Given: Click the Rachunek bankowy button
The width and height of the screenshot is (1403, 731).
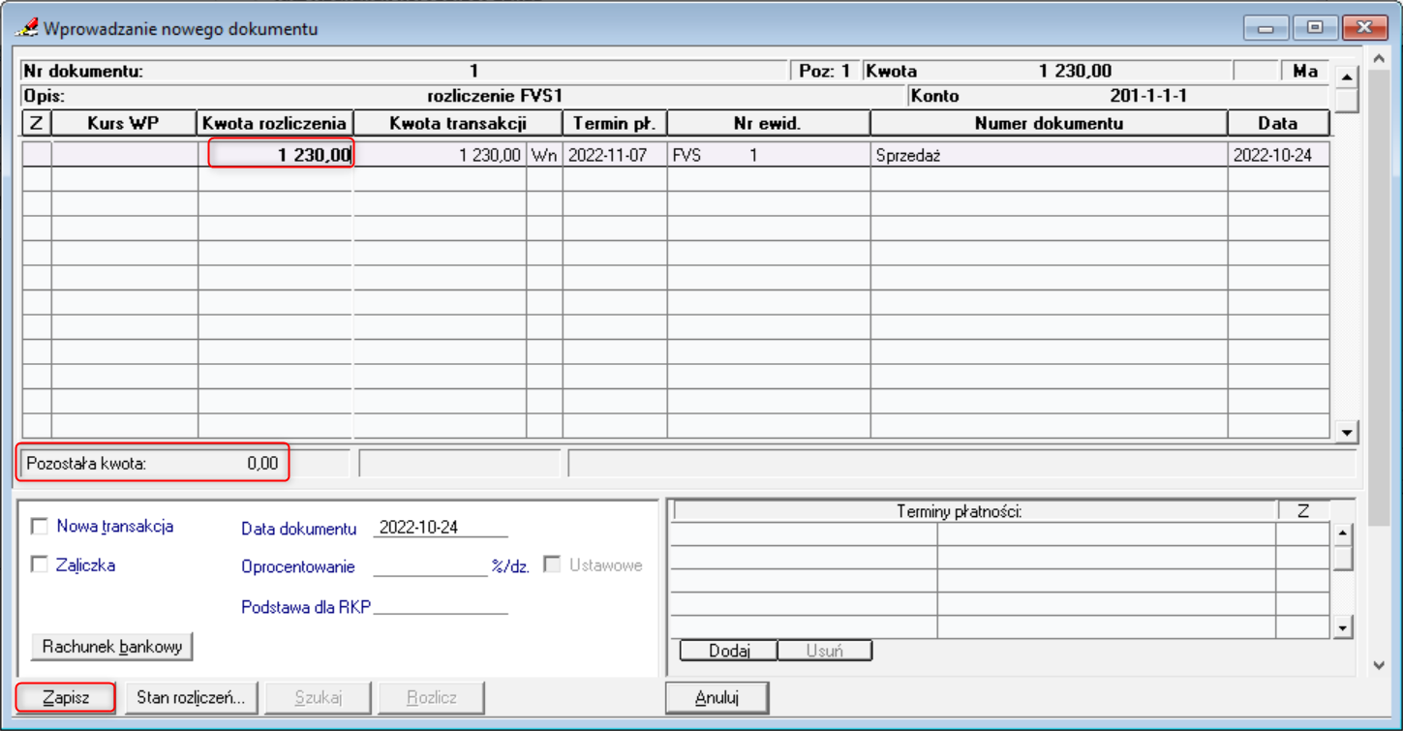Looking at the screenshot, I should click(112, 647).
